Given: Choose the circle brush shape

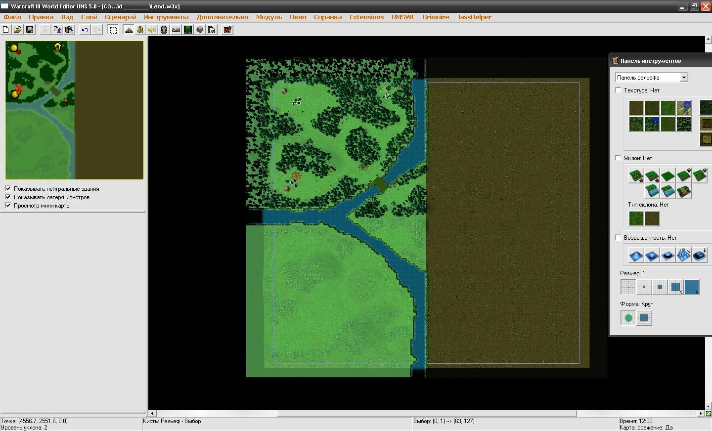Looking at the screenshot, I should click(x=628, y=318).
